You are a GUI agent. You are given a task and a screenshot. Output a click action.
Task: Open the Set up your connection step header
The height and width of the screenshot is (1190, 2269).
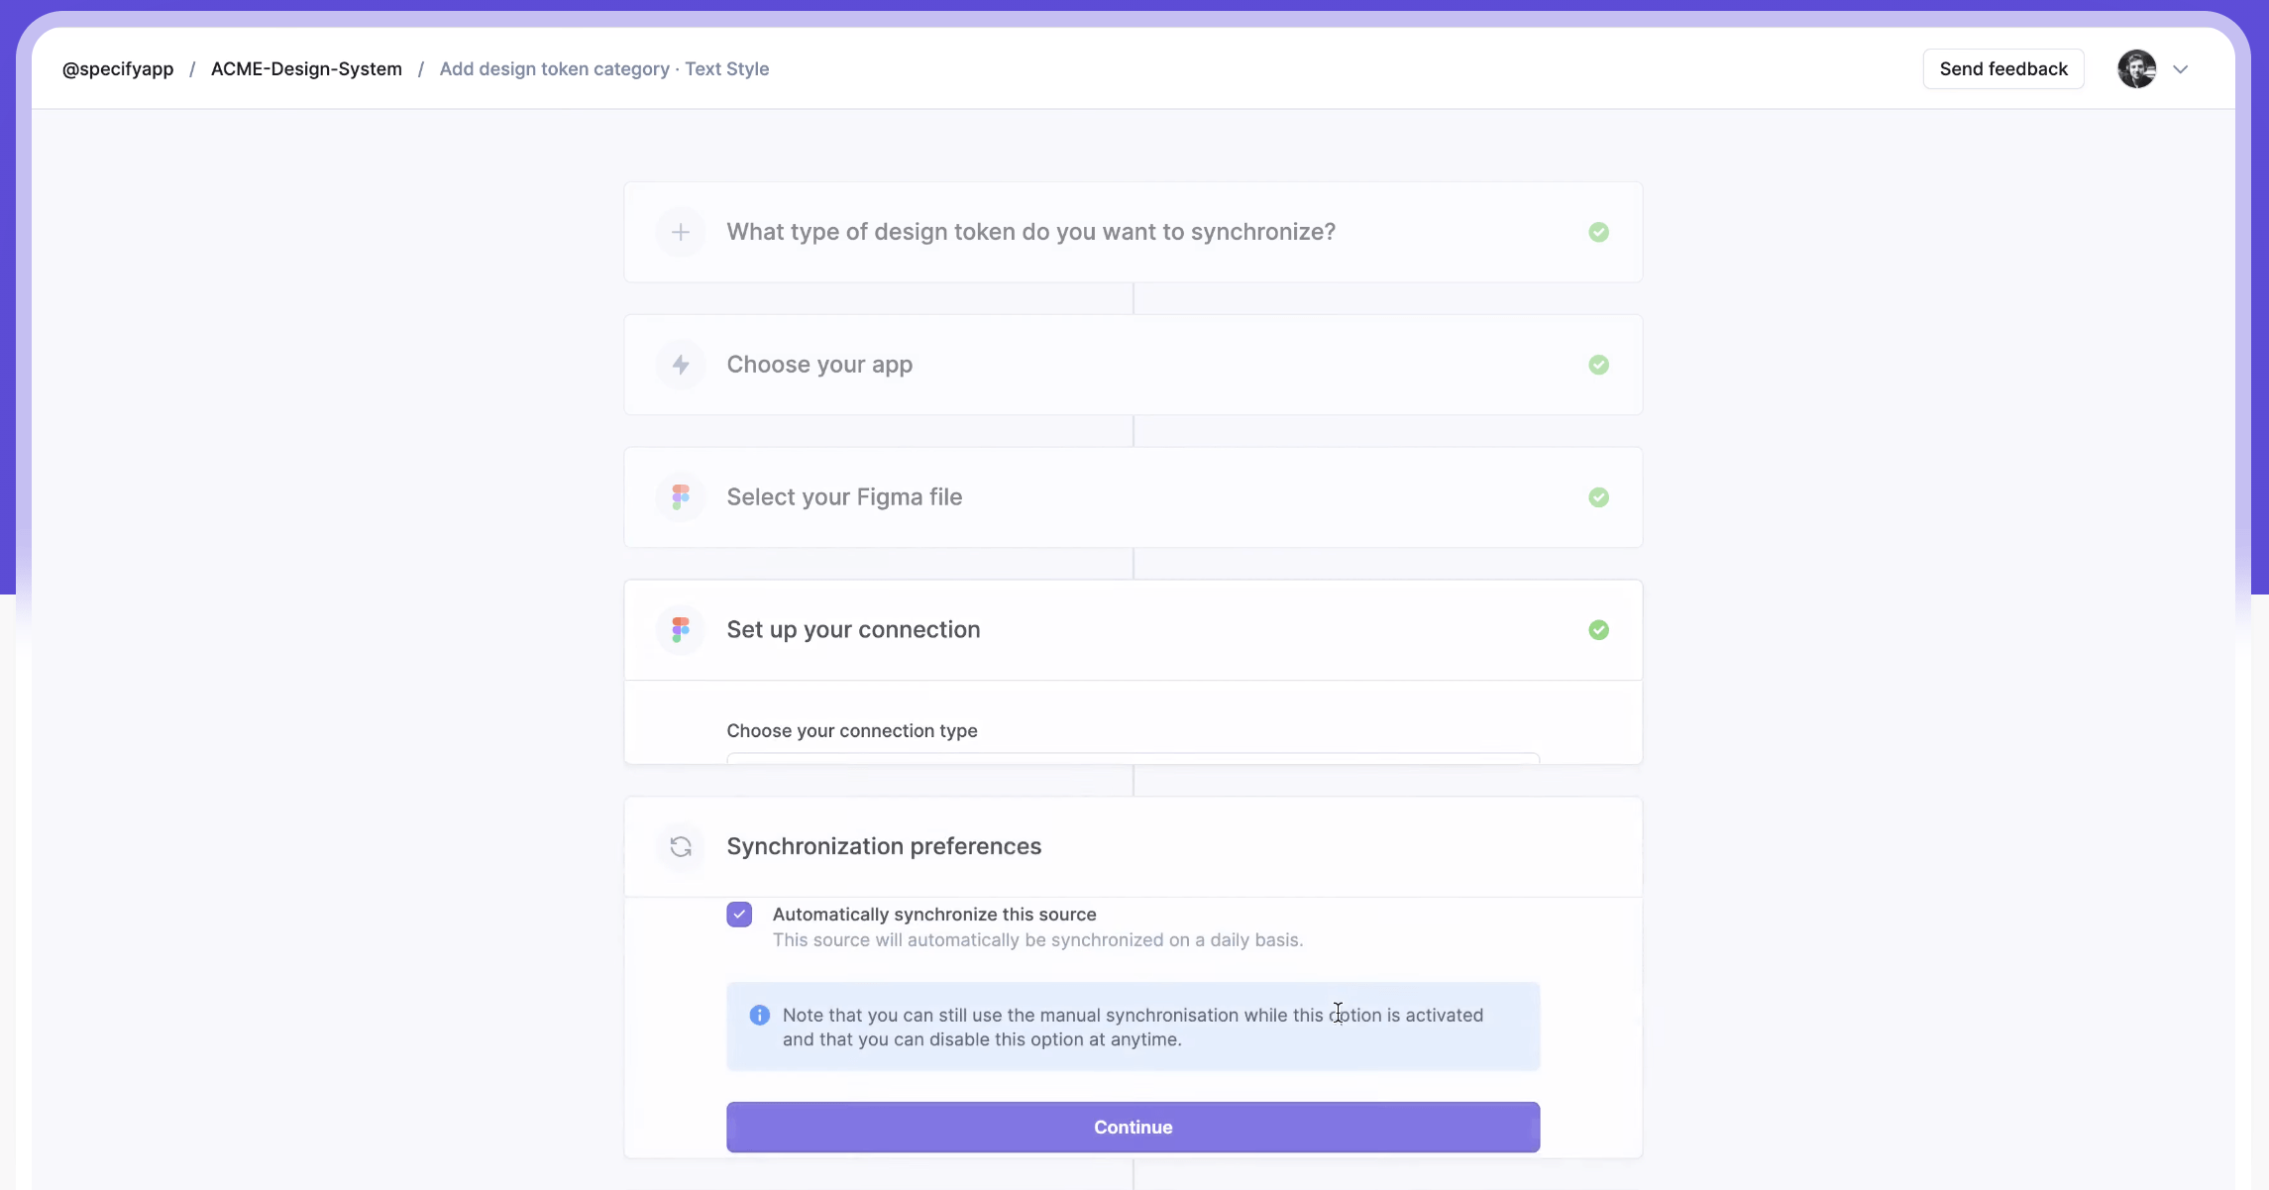[x=1134, y=630]
